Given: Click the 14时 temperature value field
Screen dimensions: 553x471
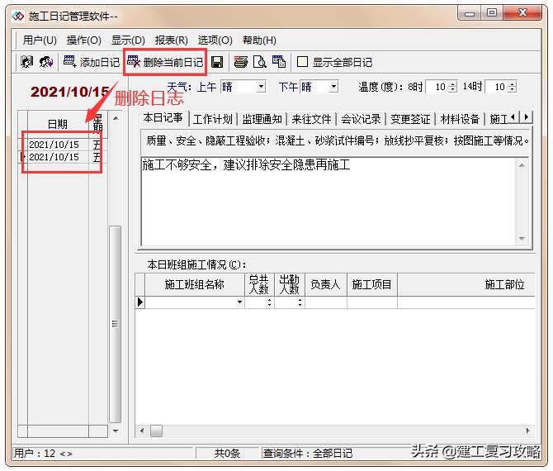Looking at the screenshot, I should 497,87.
